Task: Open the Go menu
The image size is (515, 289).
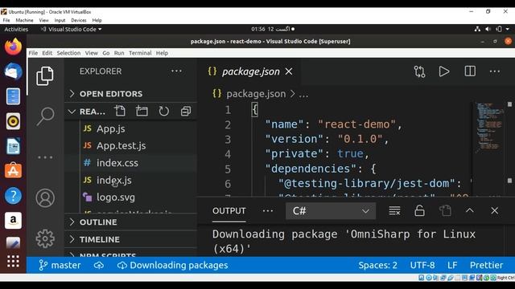Action: point(105,53)
